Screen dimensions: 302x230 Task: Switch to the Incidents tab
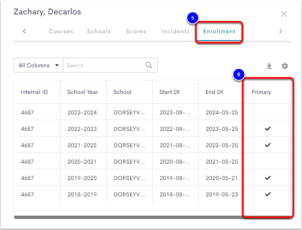[175, 31]
